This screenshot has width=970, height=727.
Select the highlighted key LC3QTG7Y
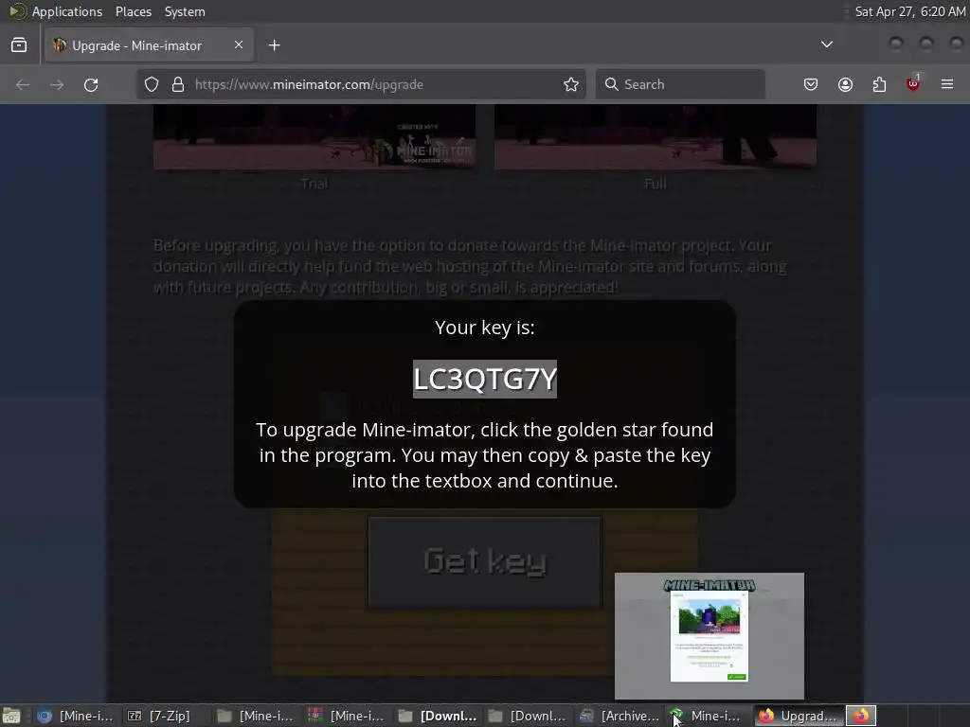point(485,379)
